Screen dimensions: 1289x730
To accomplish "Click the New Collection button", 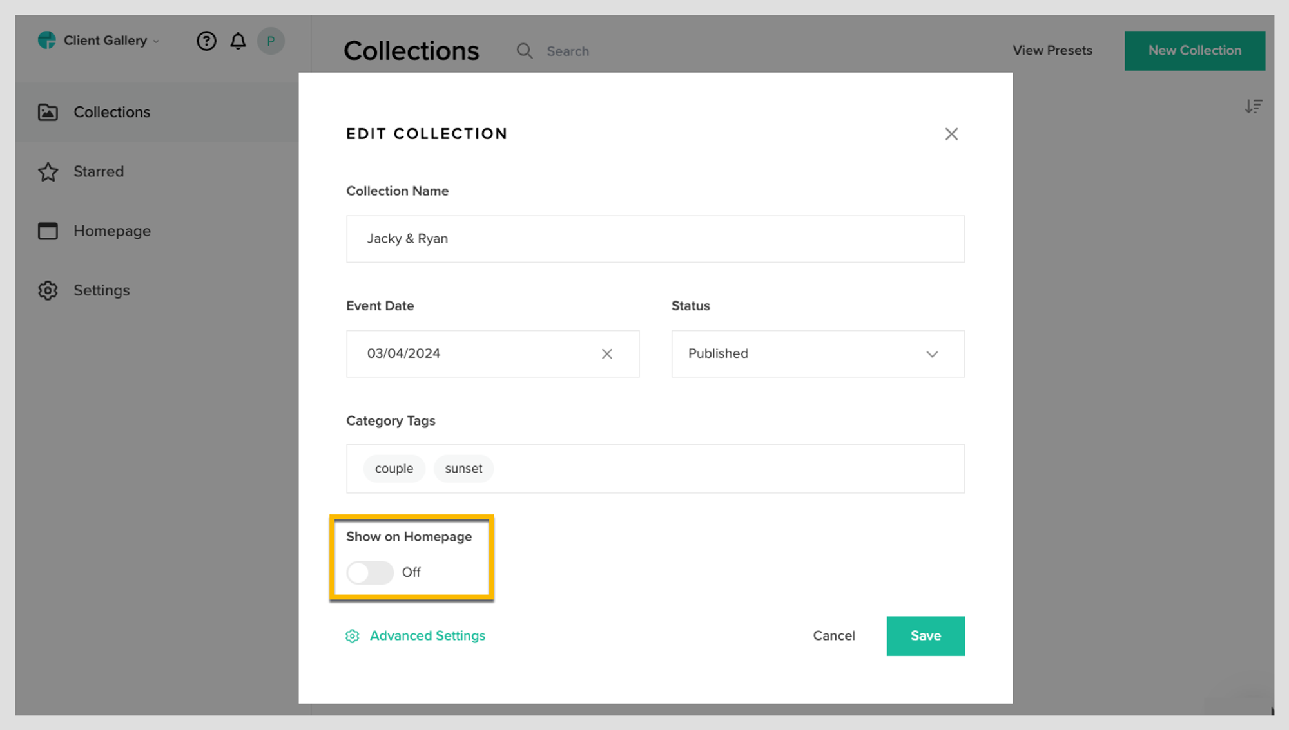I will pos(1194,51).
